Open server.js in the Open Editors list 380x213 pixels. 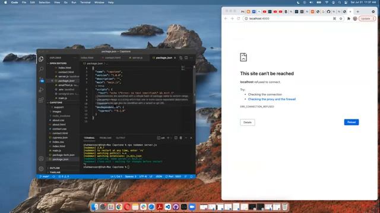64,76
